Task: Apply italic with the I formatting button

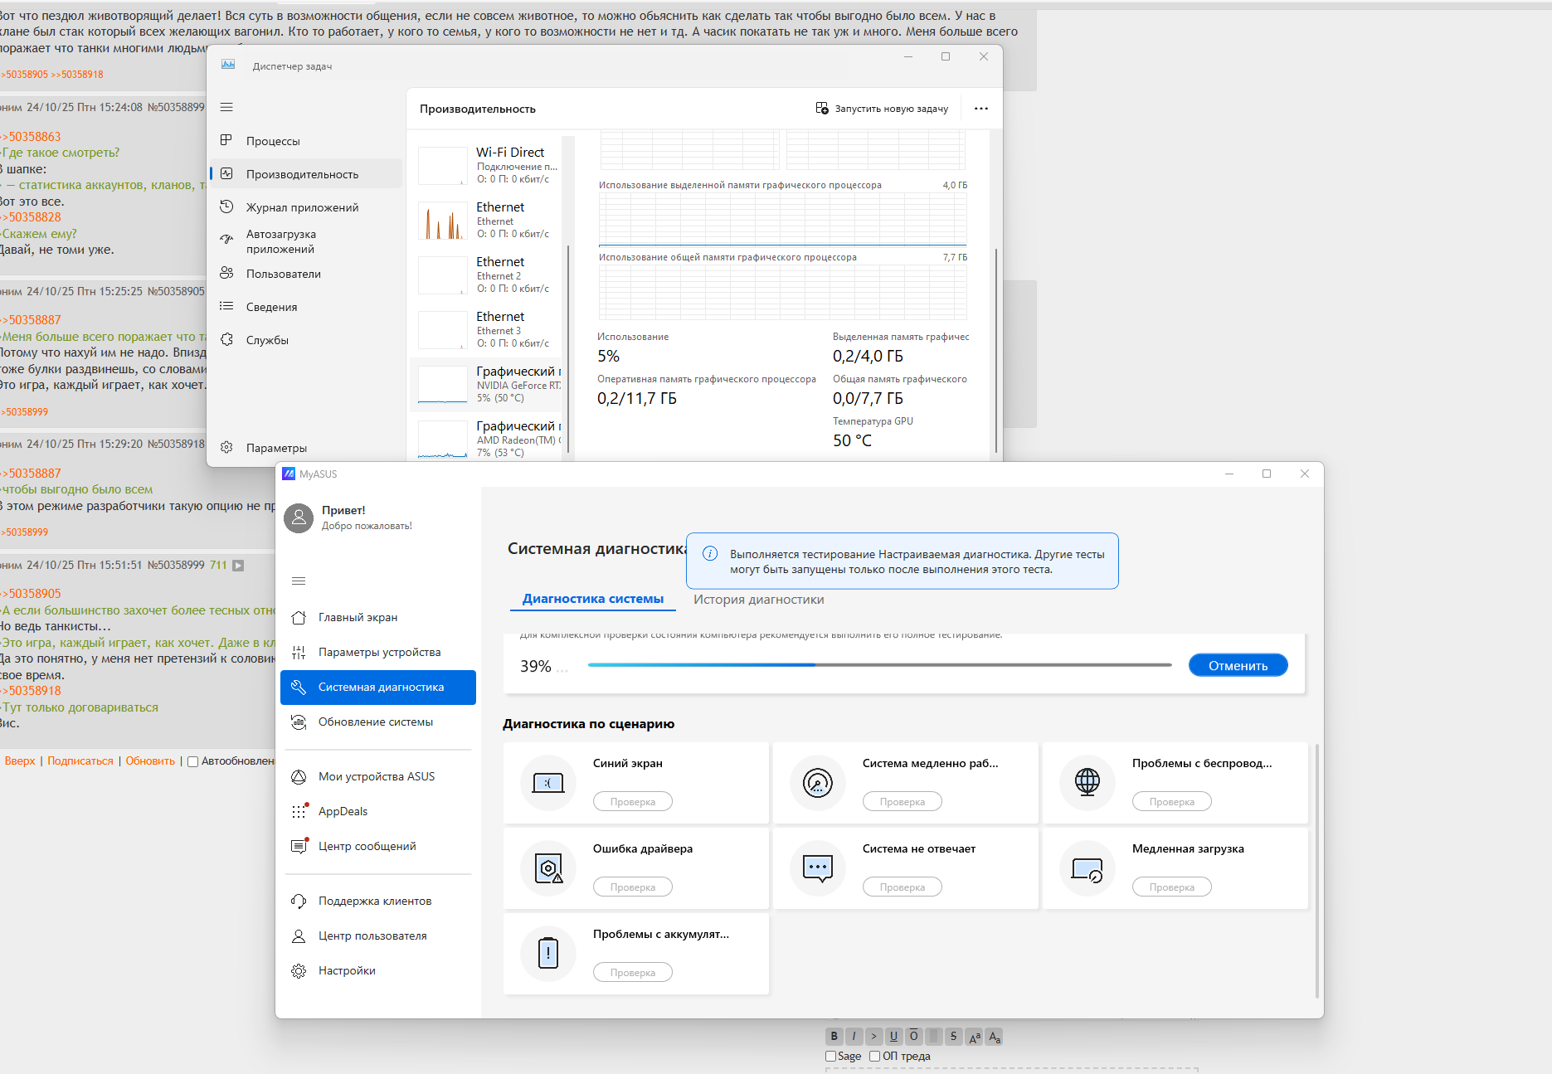Action: [854, 1036]
